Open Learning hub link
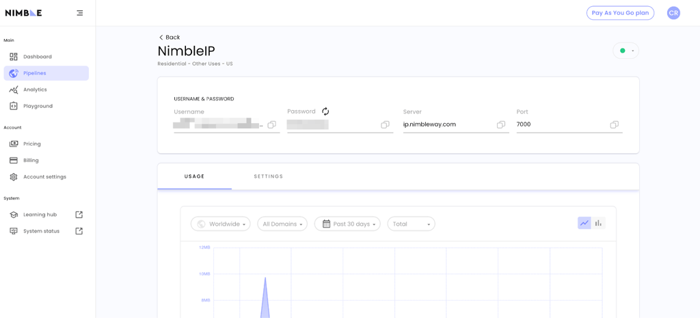700x318 pixels. (x=46, y=215)
